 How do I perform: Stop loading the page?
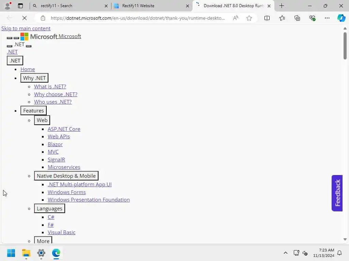coord(25,18)
